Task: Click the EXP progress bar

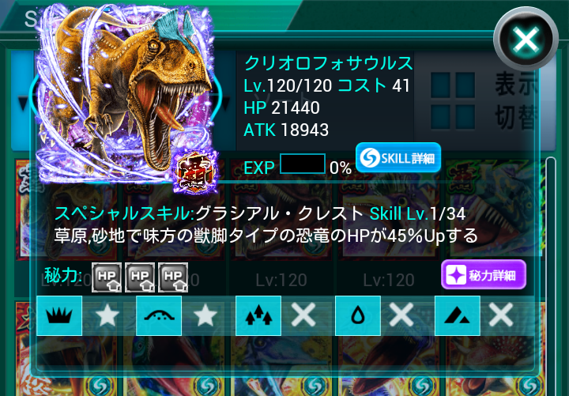Action: point(303,164)
